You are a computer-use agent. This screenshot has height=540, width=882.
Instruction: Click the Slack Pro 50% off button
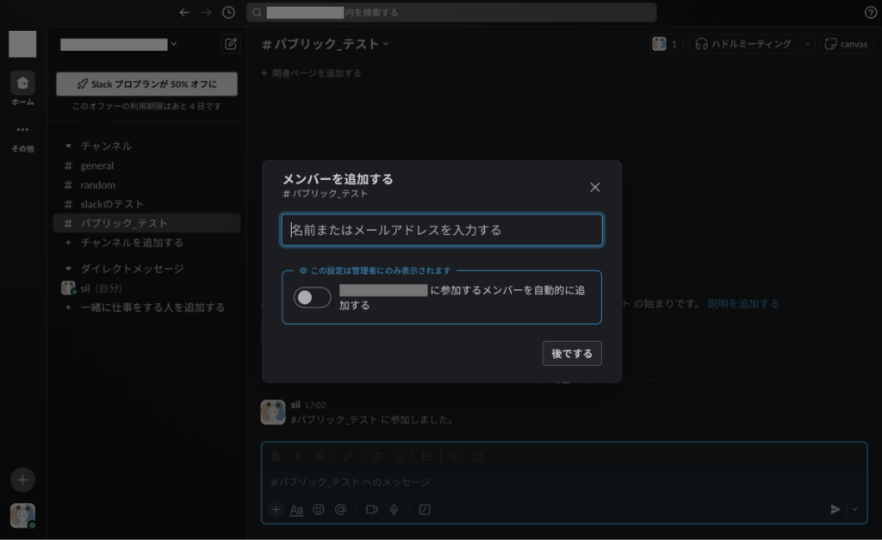coord(146,84)
